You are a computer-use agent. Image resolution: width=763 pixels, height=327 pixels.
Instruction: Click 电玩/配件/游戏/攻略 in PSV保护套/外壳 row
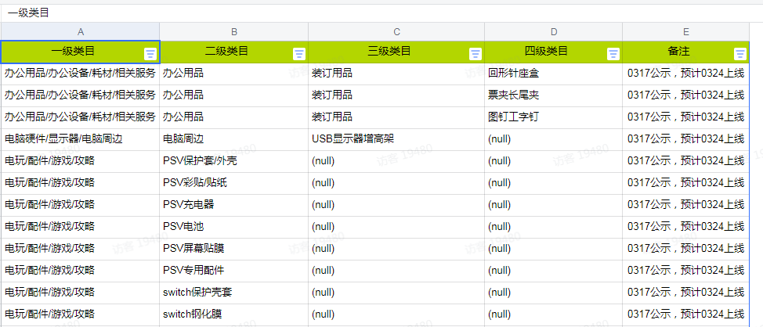[80, 161]
